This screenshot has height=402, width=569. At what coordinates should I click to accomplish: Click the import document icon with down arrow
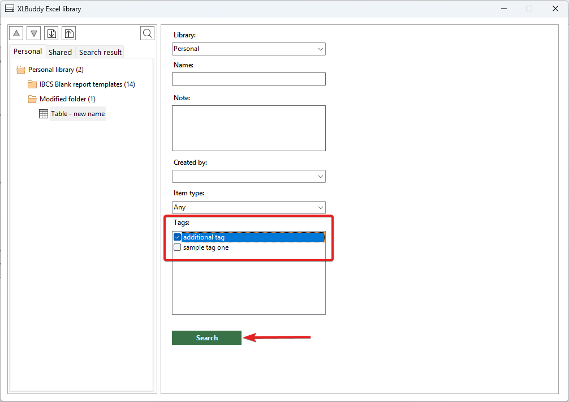51,33
